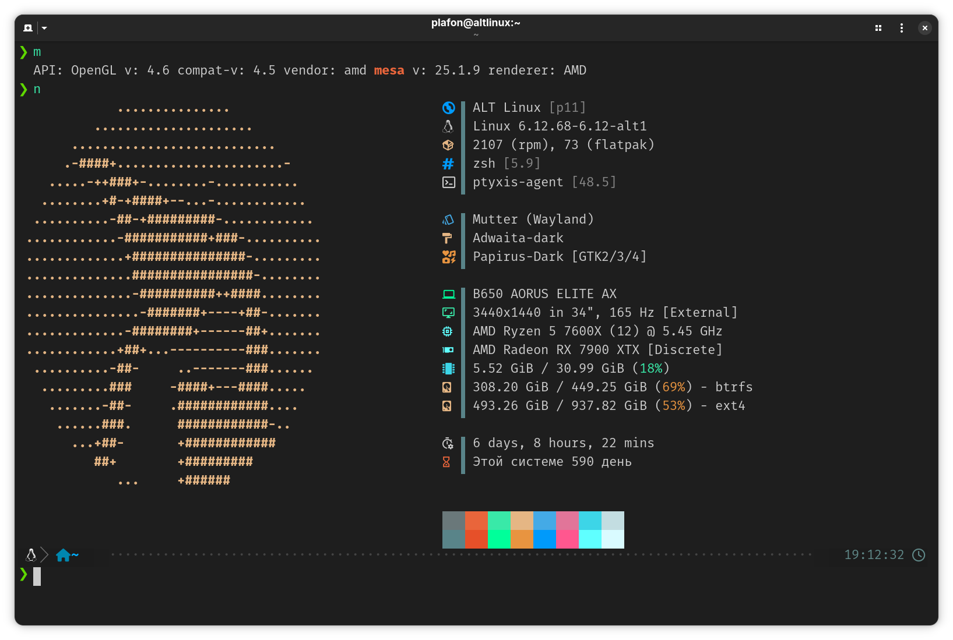Click the home directory icon in prompt
This screenshot has height=640, width=953.
pos(63,556)
